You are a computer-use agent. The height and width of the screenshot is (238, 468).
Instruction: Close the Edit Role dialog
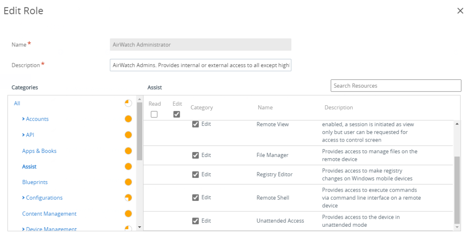point(460,11)
